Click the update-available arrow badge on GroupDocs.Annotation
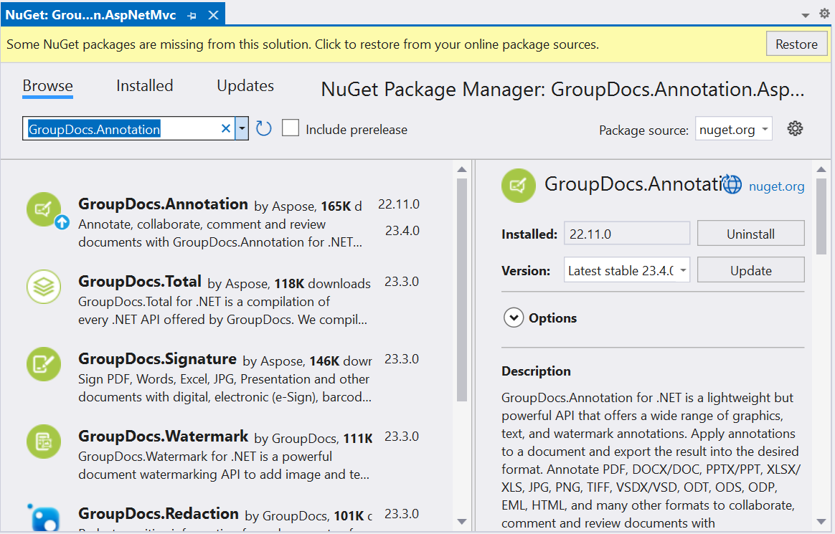This screenshot has width=835, height=534. pyautogui.click(x=62, y=222)
